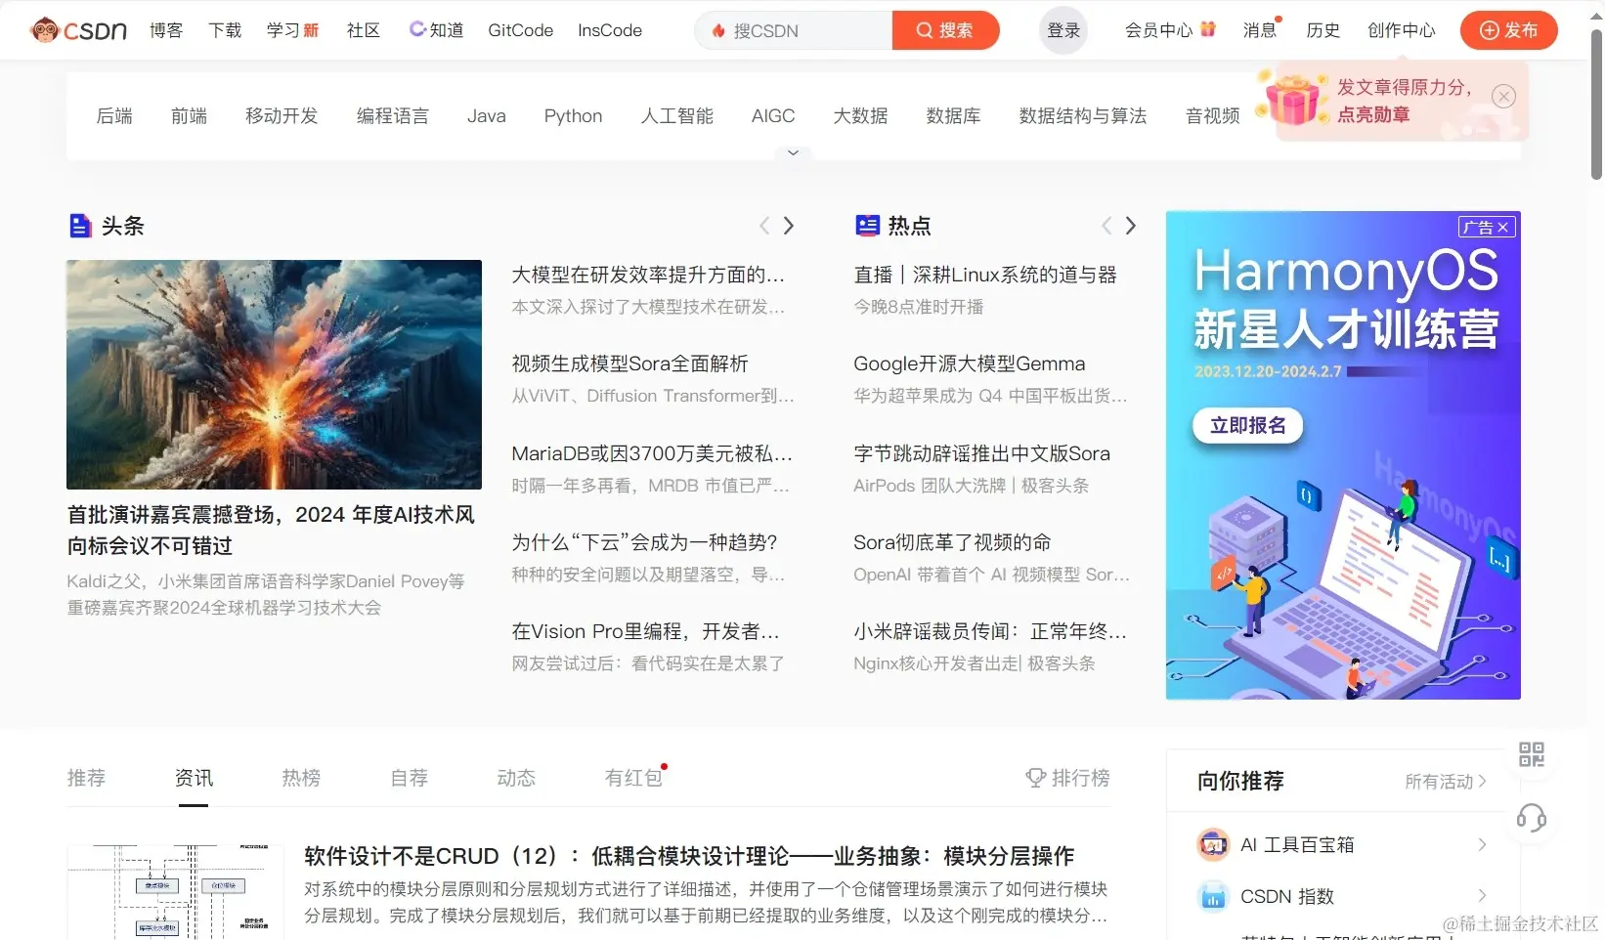Open CSDN 指数 recommendation
Viewport: 1605px width, 940px height.
tap(1342, 896)
